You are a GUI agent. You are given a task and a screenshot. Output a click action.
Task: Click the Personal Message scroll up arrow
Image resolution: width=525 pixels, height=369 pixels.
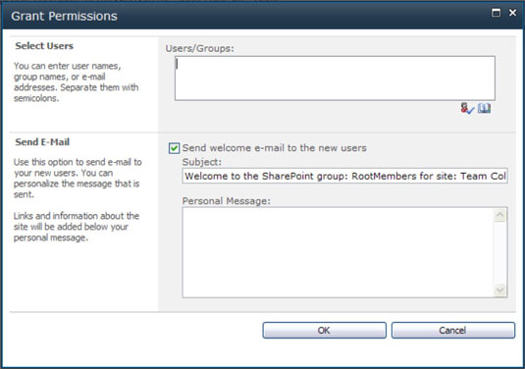pyautogui.click(x=499, y=215)
